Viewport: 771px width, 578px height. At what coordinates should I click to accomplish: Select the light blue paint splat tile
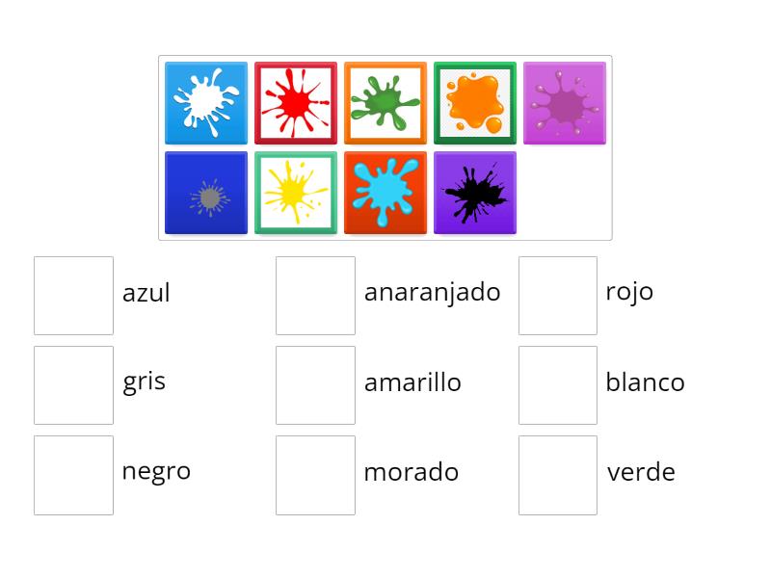point(385,193)
